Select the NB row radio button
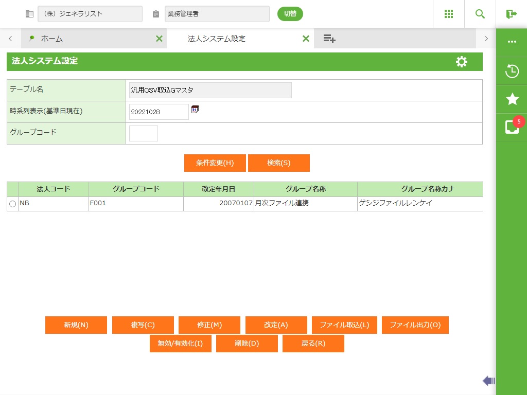This screenshot has width=527, height=395. [12, 204]
